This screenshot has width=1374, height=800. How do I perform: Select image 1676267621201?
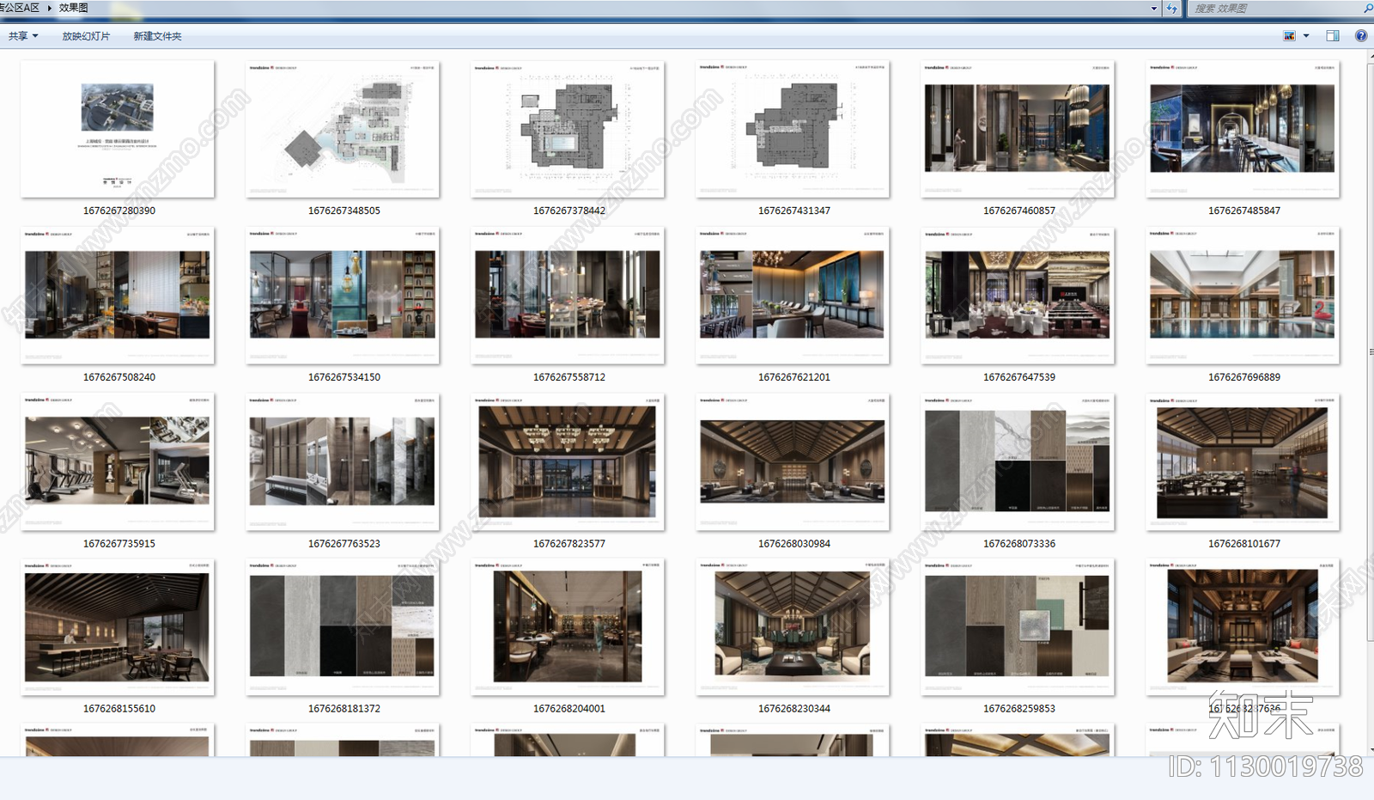(793, 296)
